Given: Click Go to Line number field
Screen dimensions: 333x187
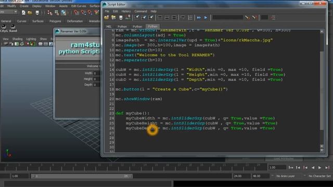Looking at the screenshot, I should coord(264,17).
